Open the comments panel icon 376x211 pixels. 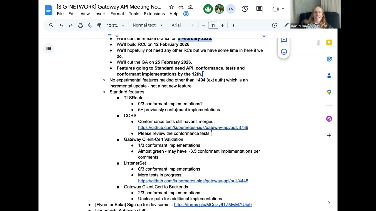259,9
